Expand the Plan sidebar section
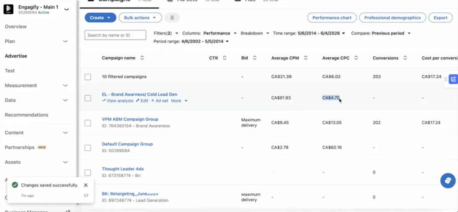 coord(65,41)
